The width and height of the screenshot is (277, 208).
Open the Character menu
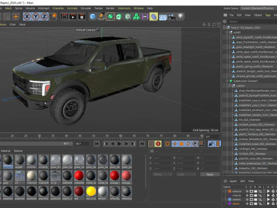(x=58, y=8)
